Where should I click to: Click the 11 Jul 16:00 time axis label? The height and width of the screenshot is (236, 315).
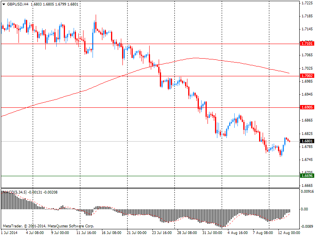(87, 233)
